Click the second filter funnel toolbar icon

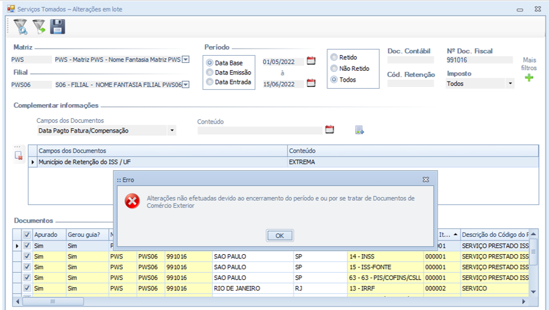pos(39,26)
